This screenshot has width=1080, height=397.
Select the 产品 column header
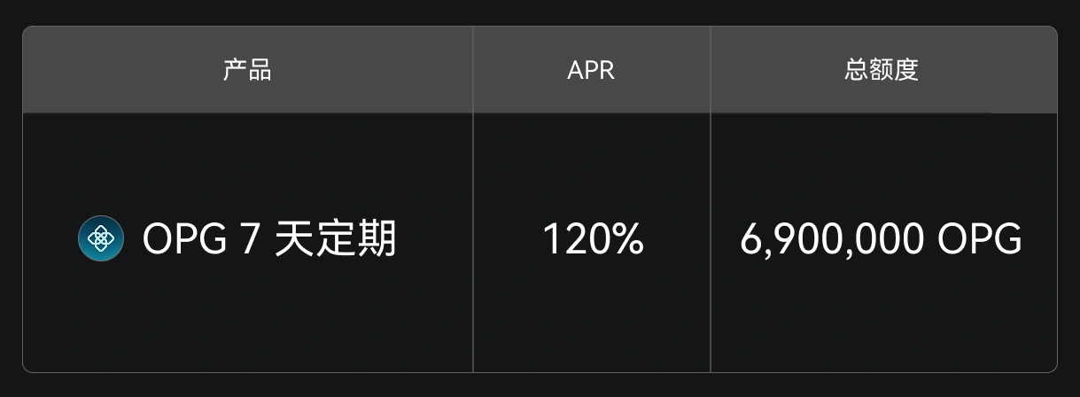point(247,70)
